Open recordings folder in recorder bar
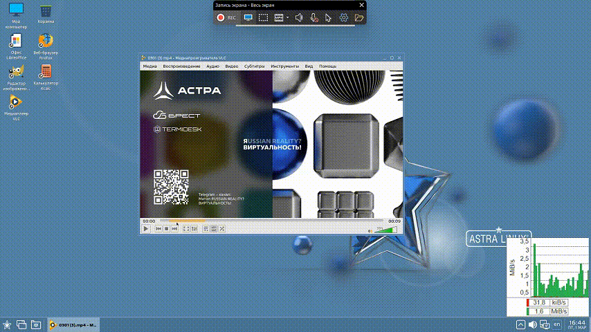 [358, 17]
